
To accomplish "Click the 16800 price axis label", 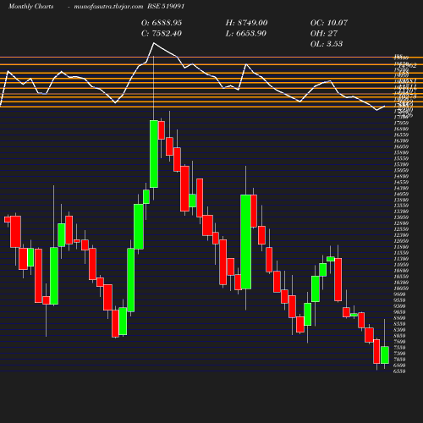I will point(401,129).
